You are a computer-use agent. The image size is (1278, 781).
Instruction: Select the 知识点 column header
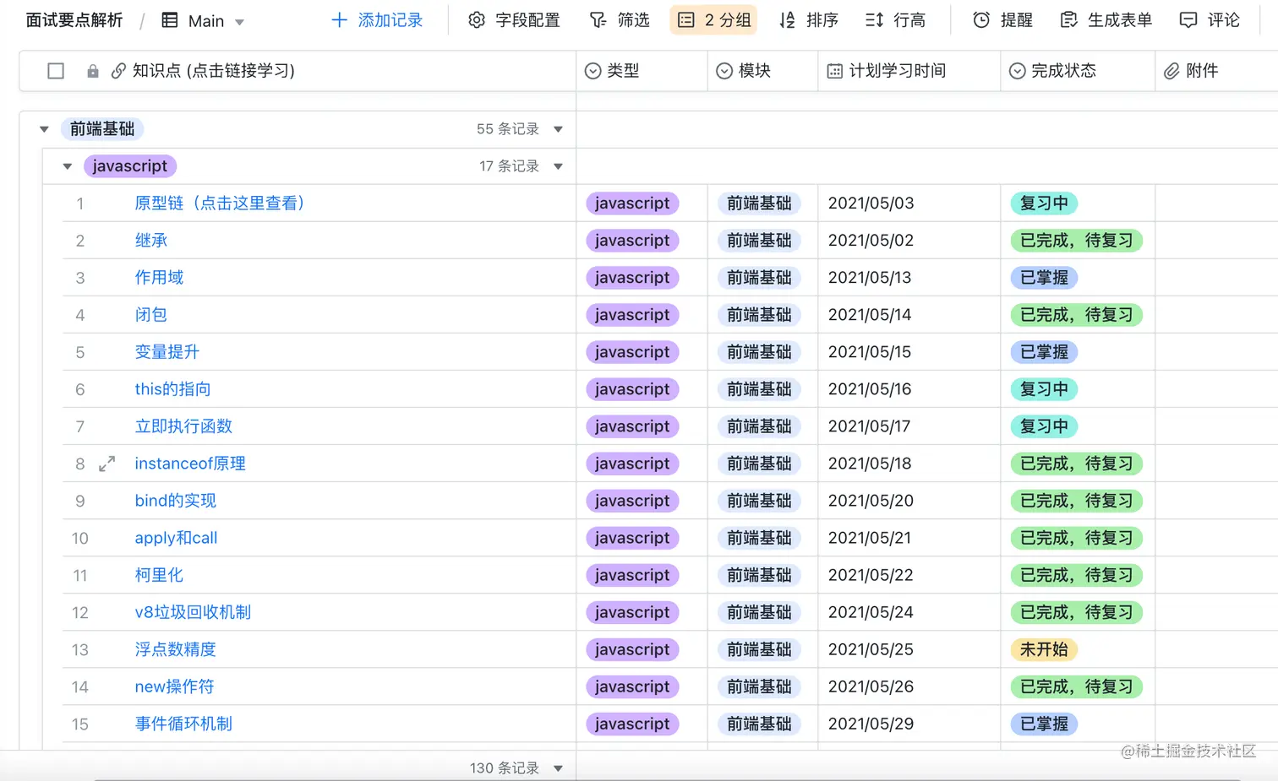pos(214,71)
